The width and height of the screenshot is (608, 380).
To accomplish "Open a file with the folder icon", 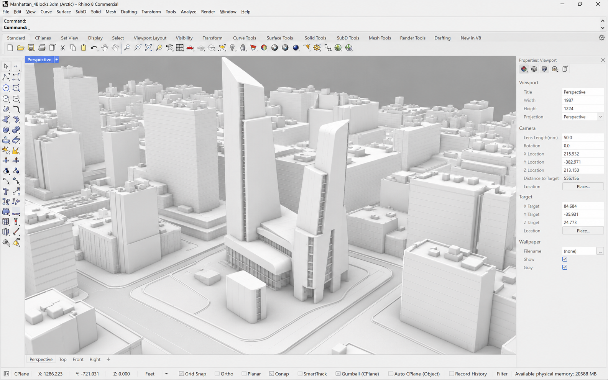I will click(x=20, y=48).
